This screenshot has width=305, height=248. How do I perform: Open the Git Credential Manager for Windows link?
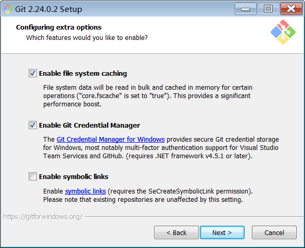pyautogui.click(x=110, y=140)
